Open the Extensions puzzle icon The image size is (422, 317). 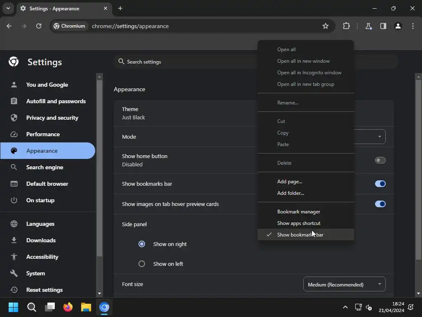click(346, 26)
